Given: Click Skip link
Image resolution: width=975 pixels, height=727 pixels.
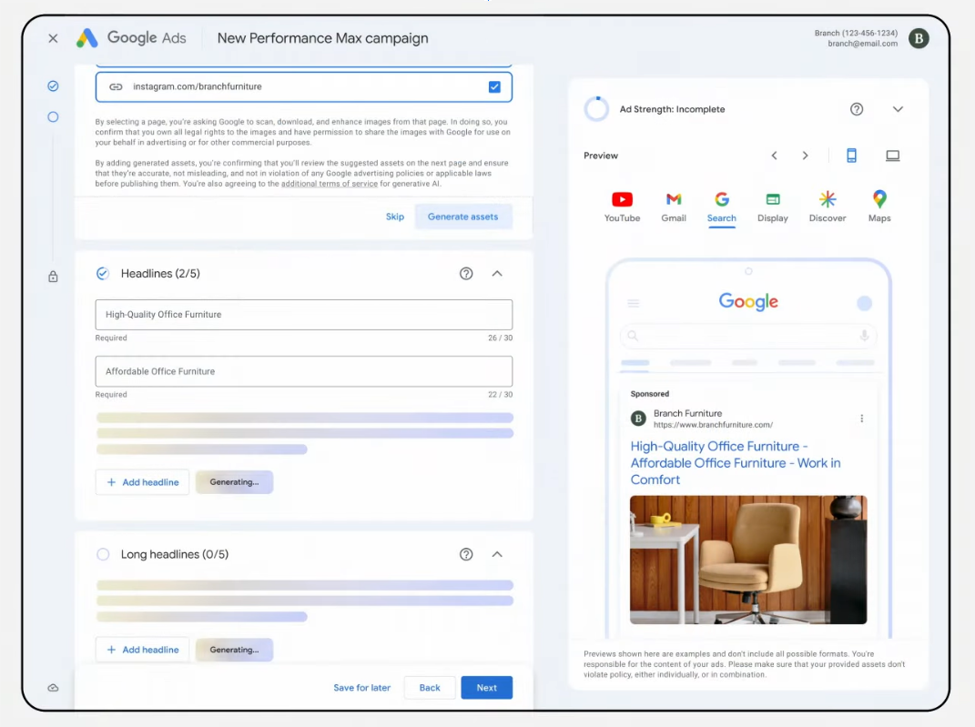Looking at the screenshot, I should tap(395, 217).
